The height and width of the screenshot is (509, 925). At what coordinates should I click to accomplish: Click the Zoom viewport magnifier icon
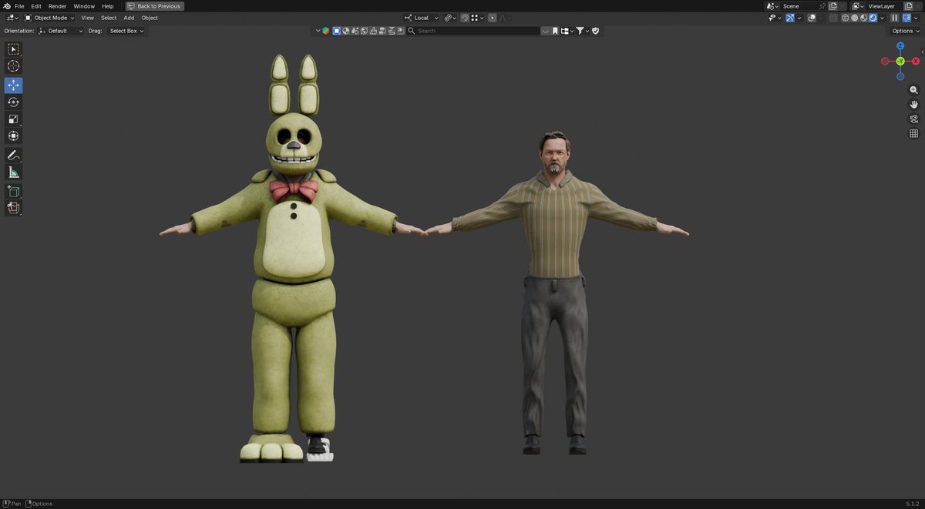pos(914,90)
